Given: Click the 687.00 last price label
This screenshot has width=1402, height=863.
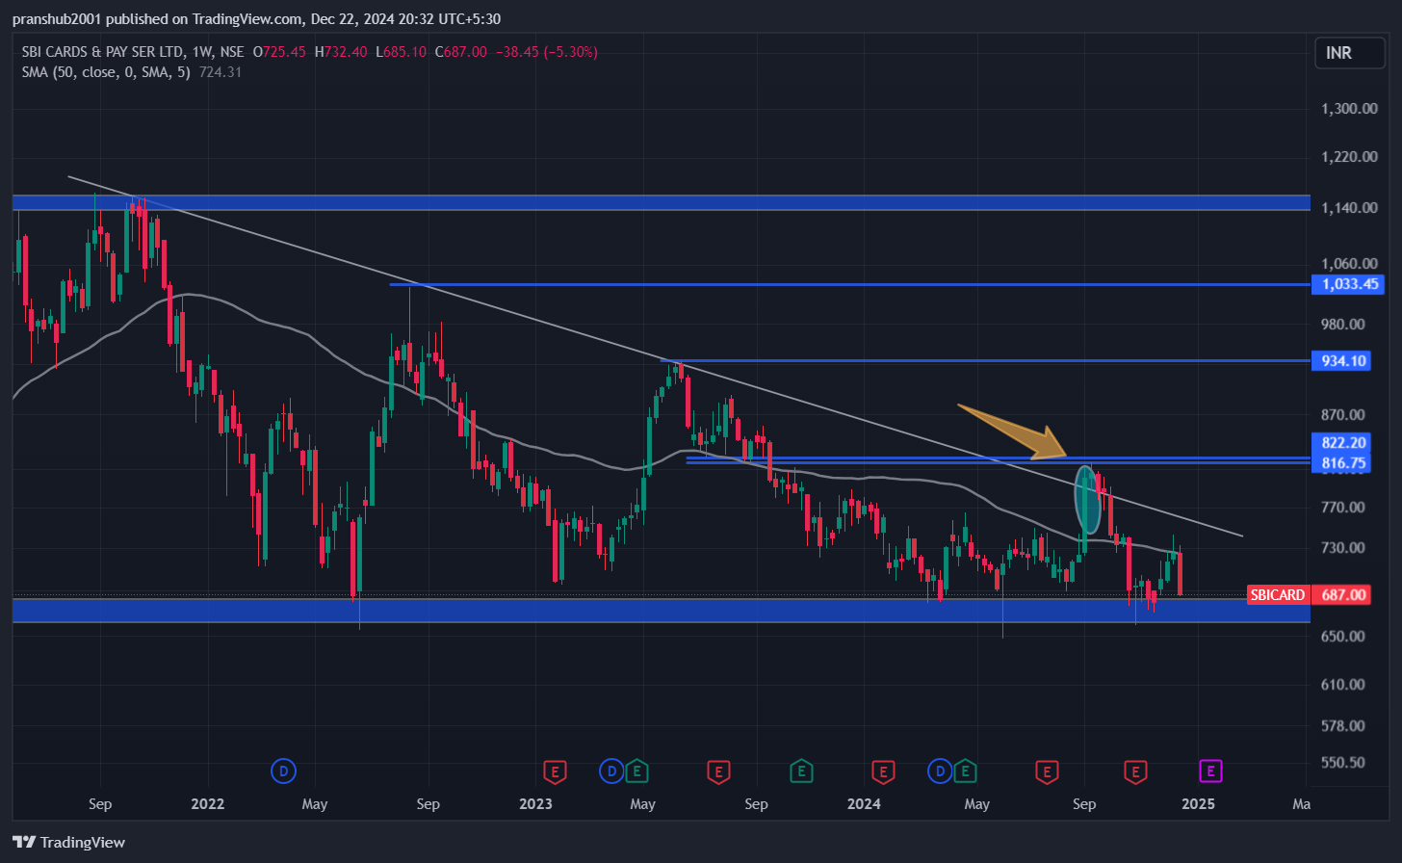Looking at the screenshot, I should pyautogui.click(x=1341, y=595).
